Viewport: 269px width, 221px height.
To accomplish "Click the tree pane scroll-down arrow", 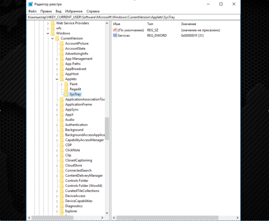I will (107, 213).
